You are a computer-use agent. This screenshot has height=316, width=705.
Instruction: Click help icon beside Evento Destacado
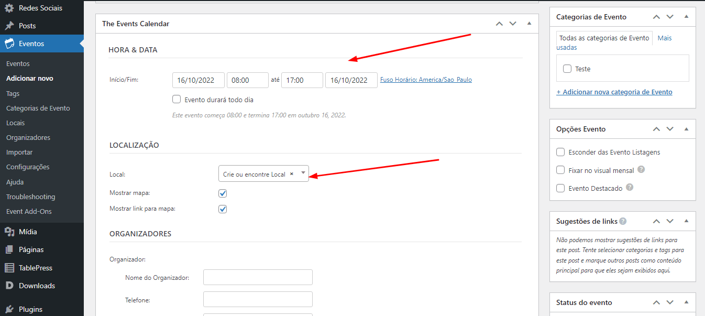[x=630, y=187]
